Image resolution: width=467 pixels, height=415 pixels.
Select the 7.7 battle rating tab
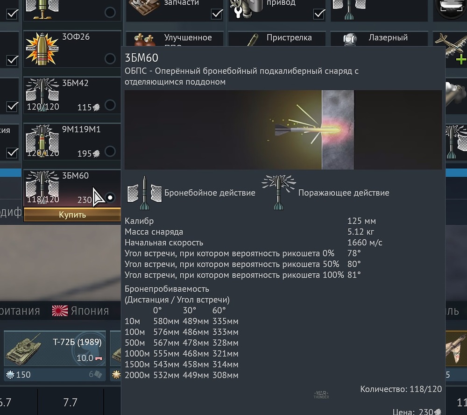click(x=71, y=402)
